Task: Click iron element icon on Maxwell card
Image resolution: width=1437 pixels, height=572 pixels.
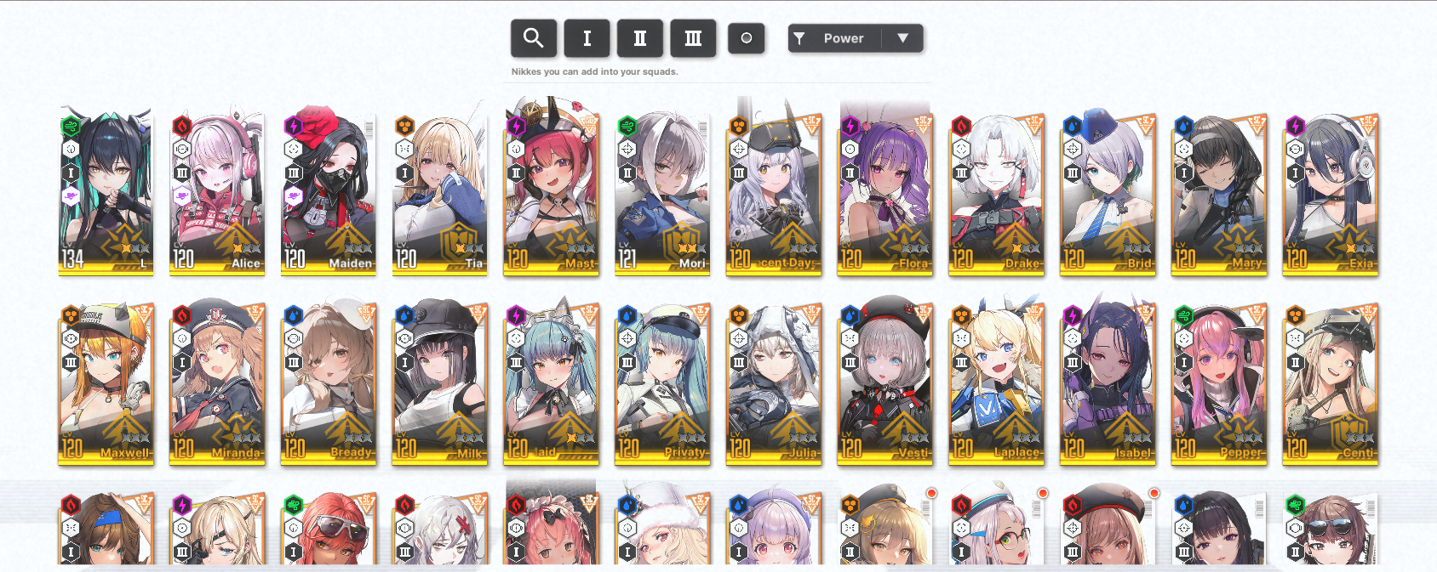Action: click(71, 316)
